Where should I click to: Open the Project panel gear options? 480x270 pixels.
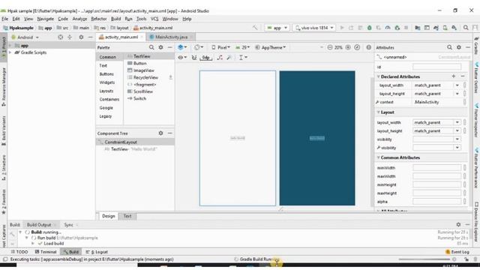click(x=81, y=37)
